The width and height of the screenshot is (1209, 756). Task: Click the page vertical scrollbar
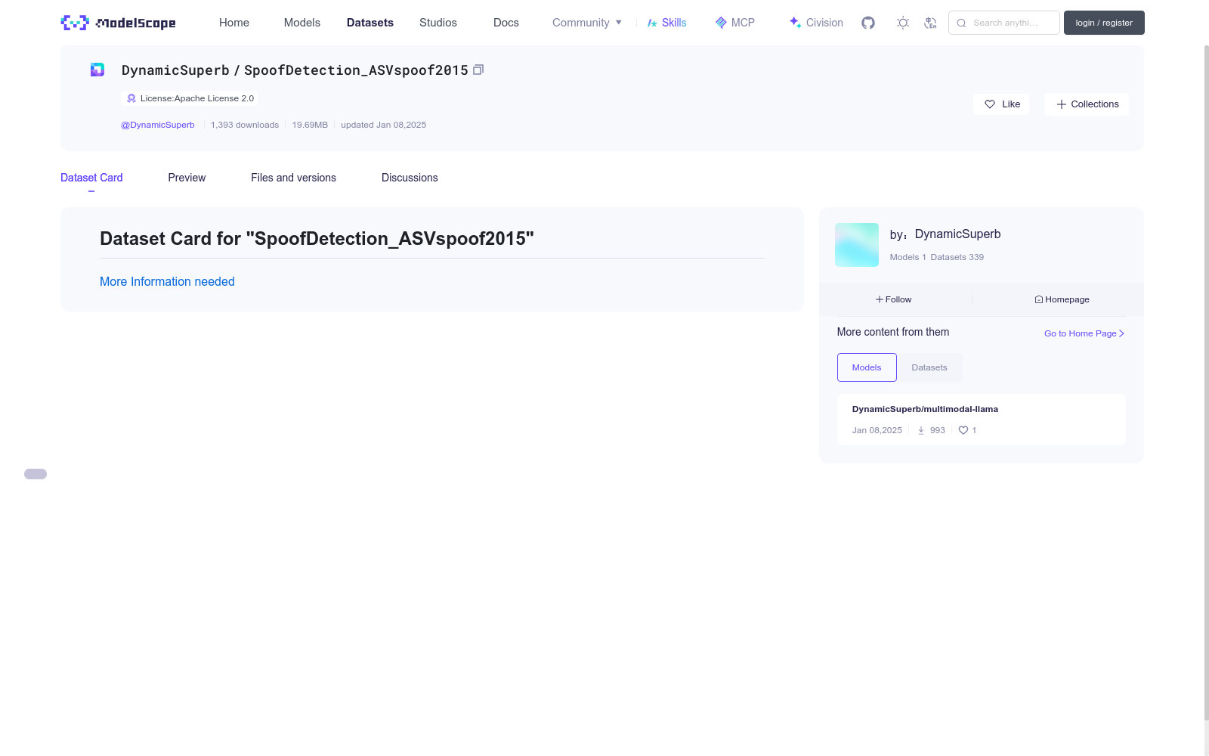click(1206, 382)
